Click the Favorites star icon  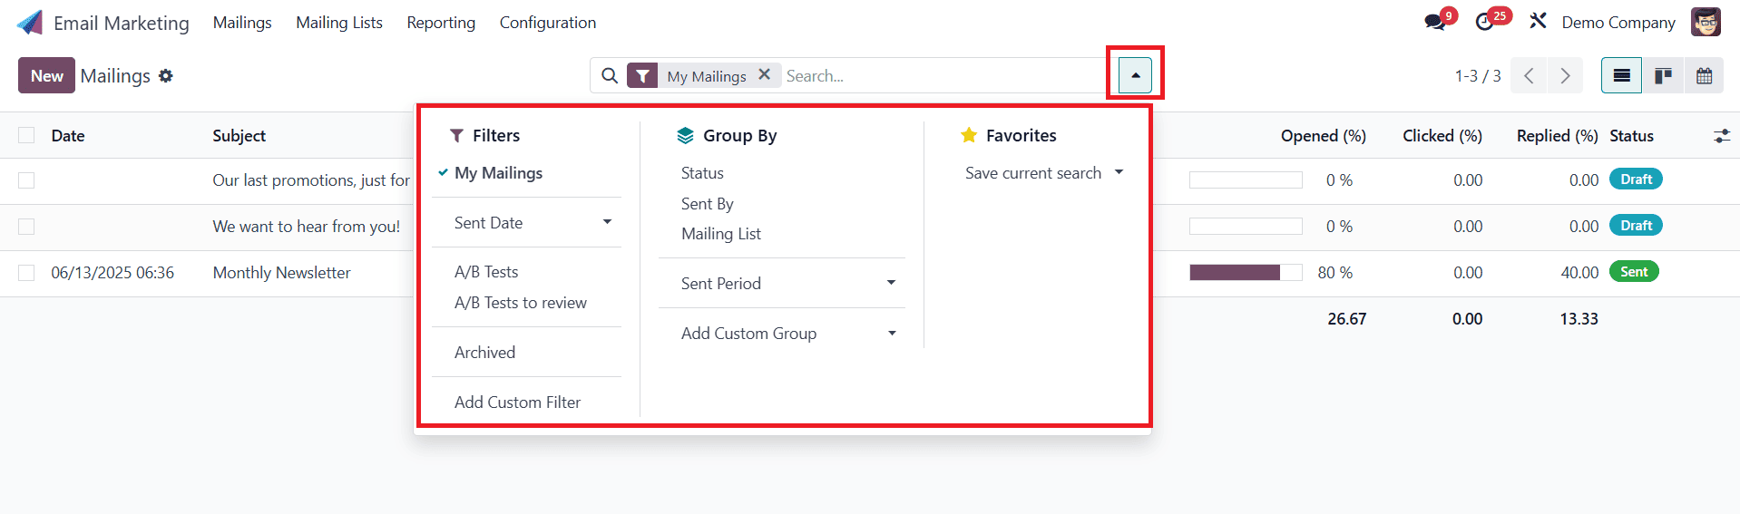click(969, 135)
